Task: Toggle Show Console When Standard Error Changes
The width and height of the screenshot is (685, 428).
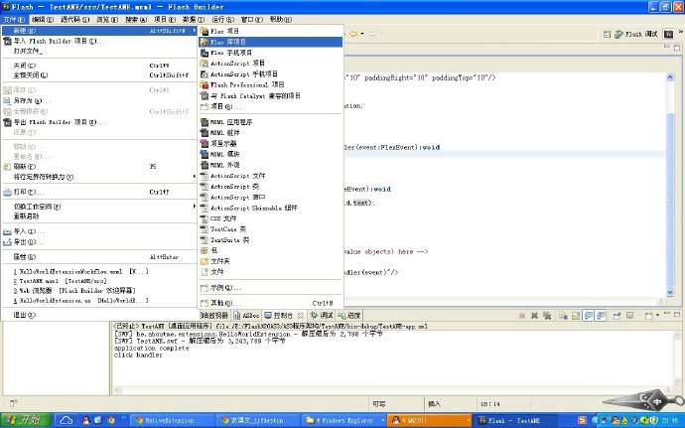Action: [602, 315]
